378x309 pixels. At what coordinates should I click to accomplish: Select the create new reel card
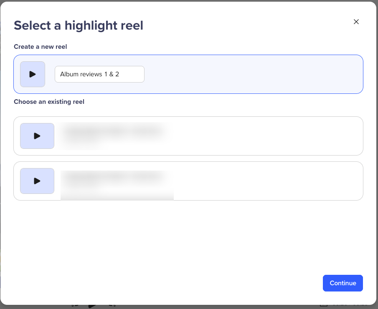251,74
